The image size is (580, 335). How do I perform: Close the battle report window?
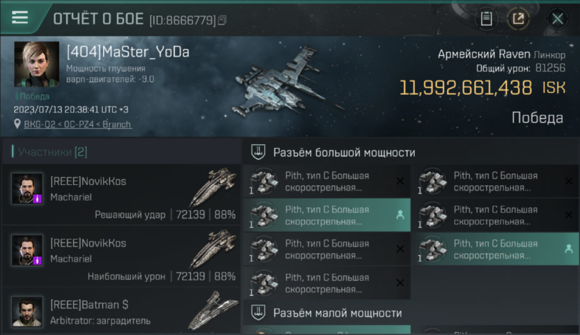click(557, 19)
